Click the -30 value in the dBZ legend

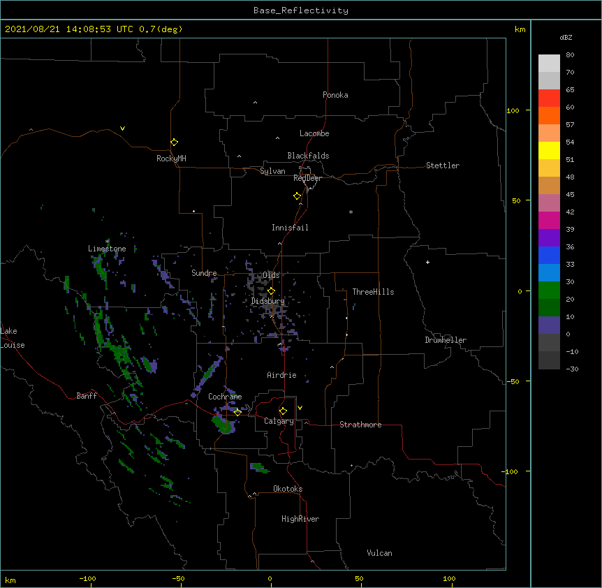click(572, 369)
